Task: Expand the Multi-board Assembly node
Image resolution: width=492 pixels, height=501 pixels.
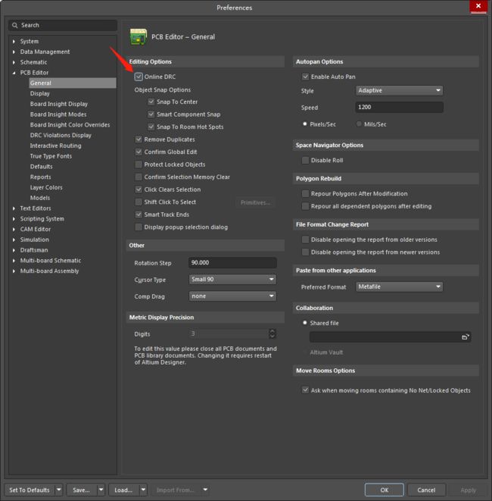Action: (14, 271)
